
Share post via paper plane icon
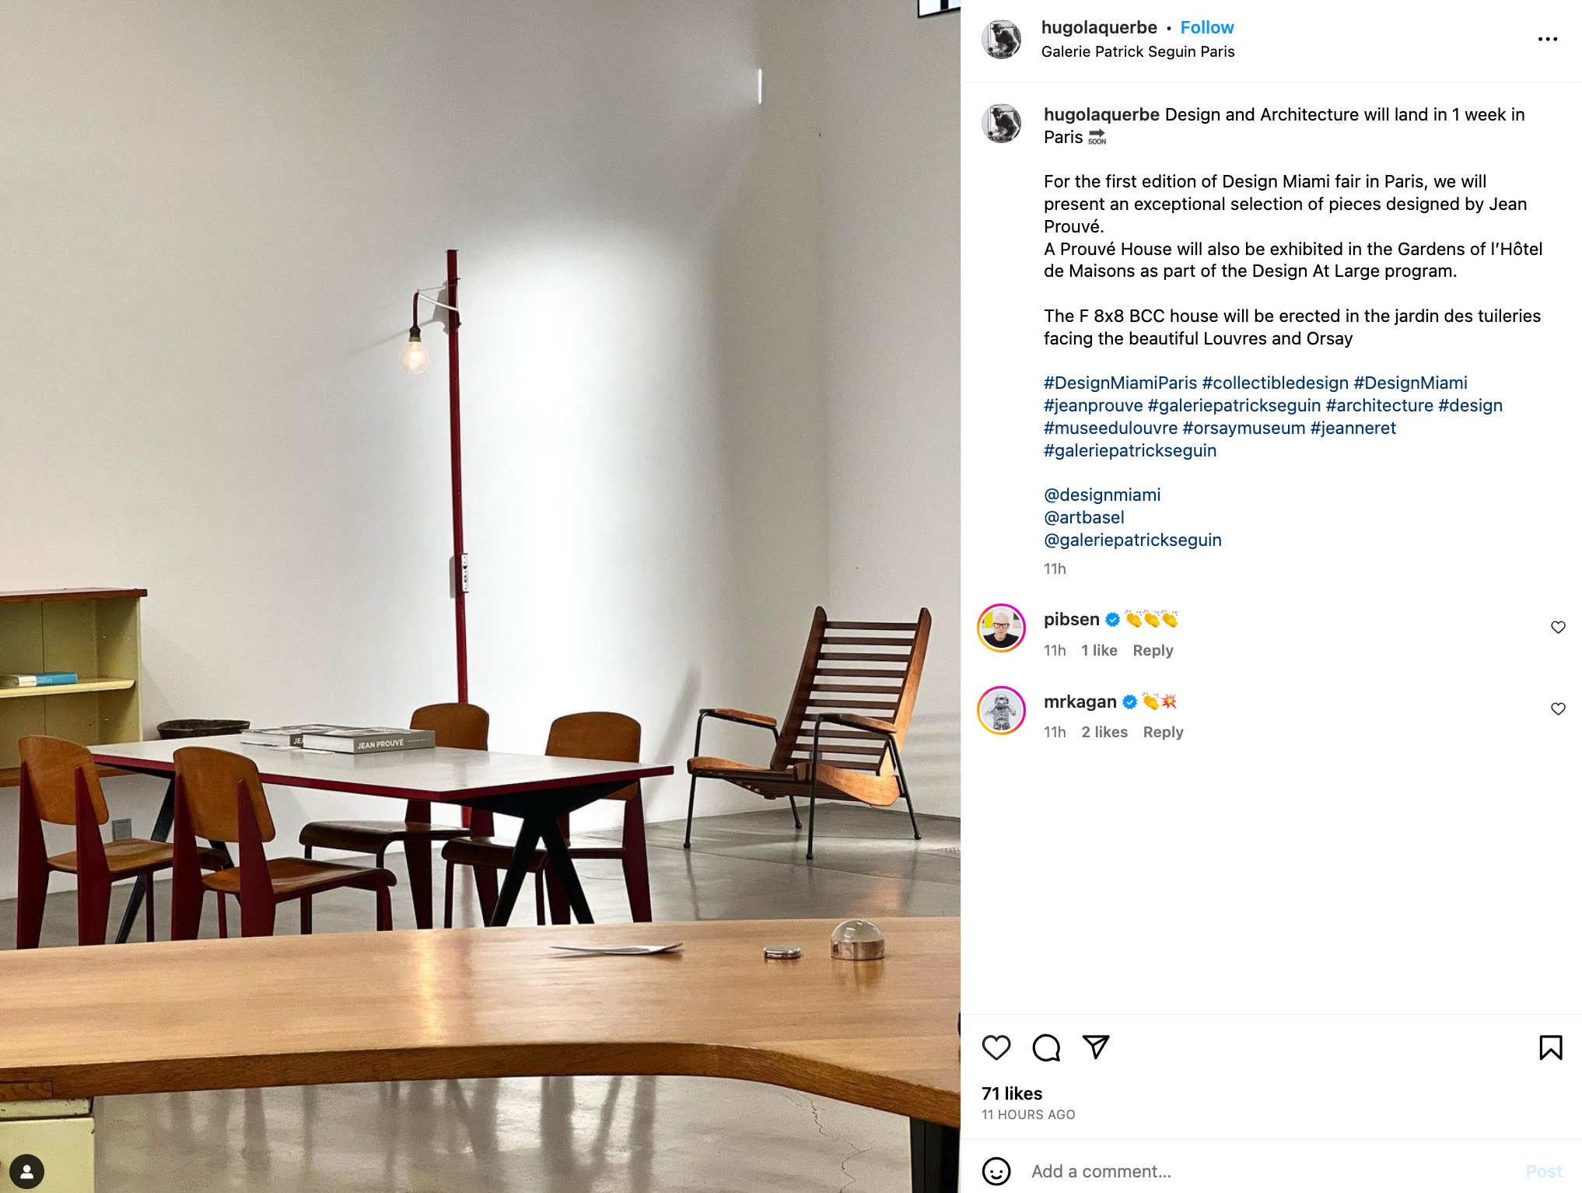[x=1096, y=1047]
